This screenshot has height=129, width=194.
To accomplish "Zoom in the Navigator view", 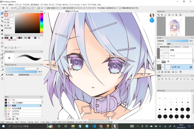I will click(159, 15).
